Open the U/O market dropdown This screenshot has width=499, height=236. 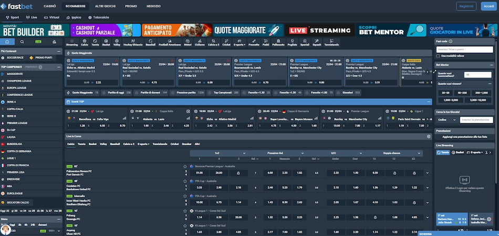336,153
